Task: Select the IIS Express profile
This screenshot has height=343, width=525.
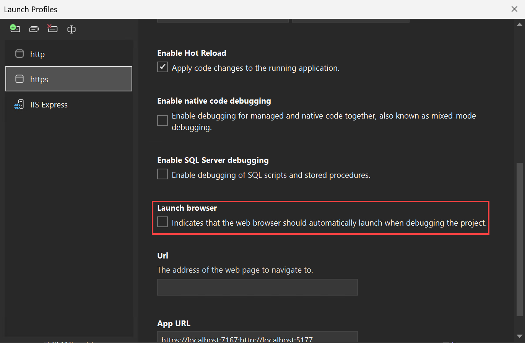Action: coord(49,104)
